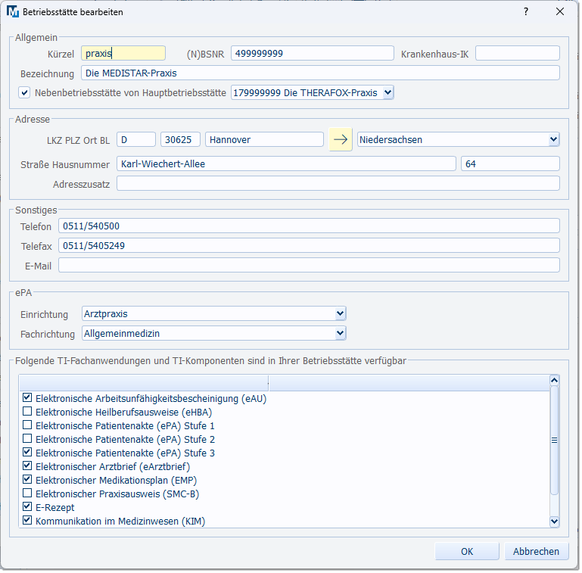582x573 pixels.
Task: Expand the Fachrichtung Allgemeinmedizin dropdown
Action: 340,334
